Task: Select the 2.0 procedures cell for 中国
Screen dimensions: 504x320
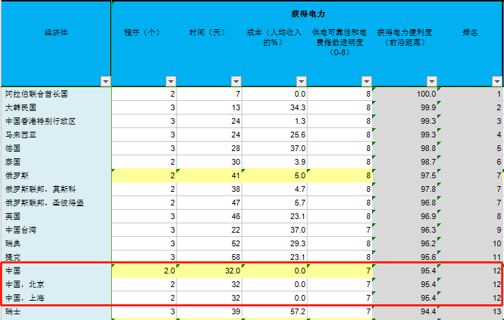Action: [x=144, y=271]
